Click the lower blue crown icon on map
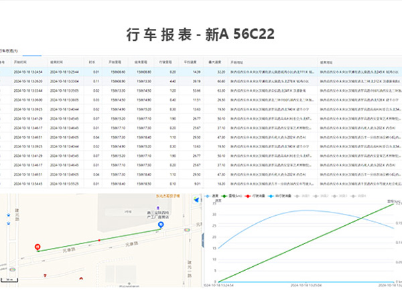The image size is (402, 303). click(x=9, y=223)
